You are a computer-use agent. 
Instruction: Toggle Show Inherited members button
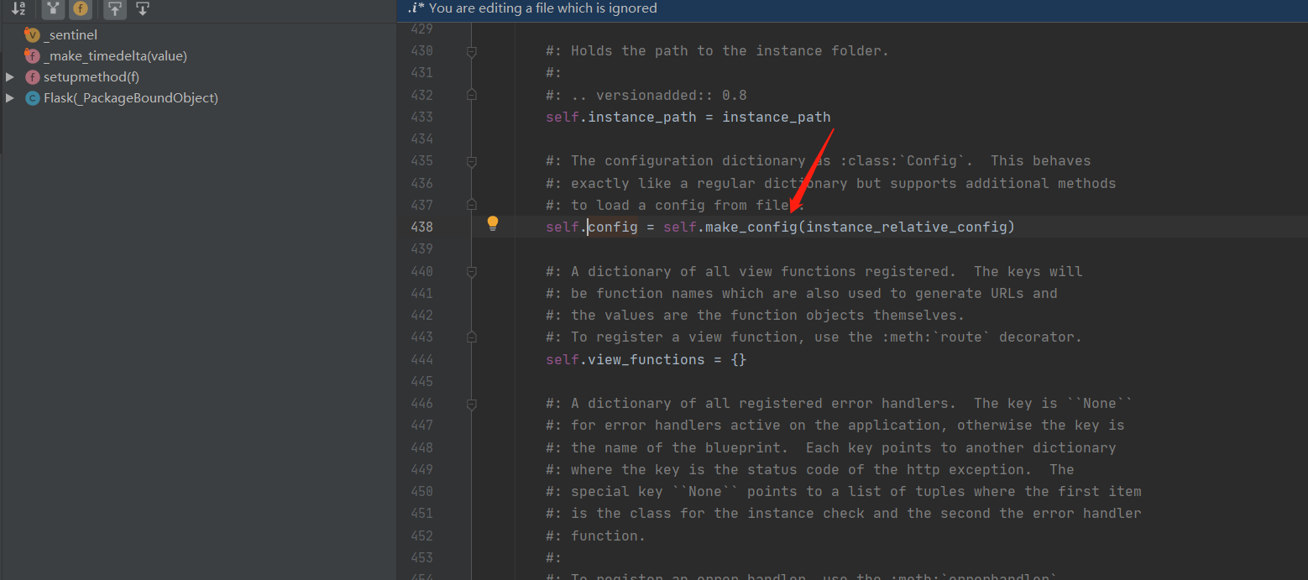pyautogui.click(x=53, y=9)
